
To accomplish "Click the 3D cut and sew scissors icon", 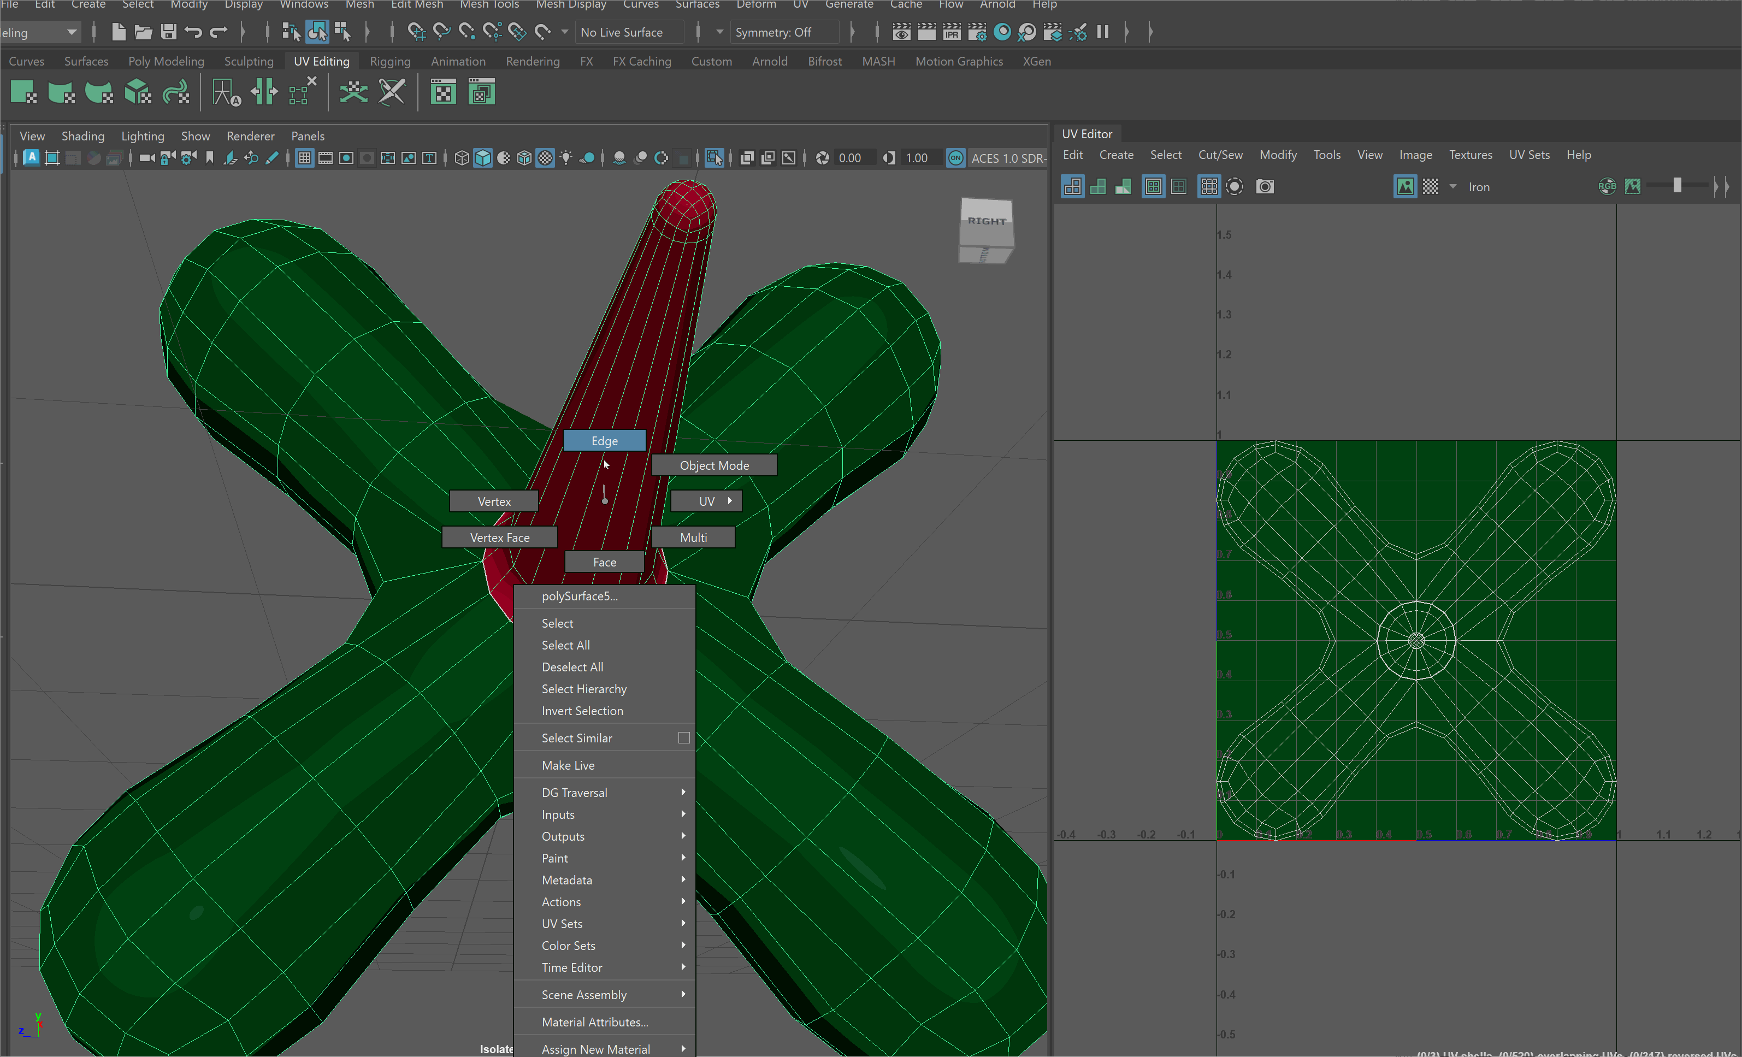I will point(392,93).
